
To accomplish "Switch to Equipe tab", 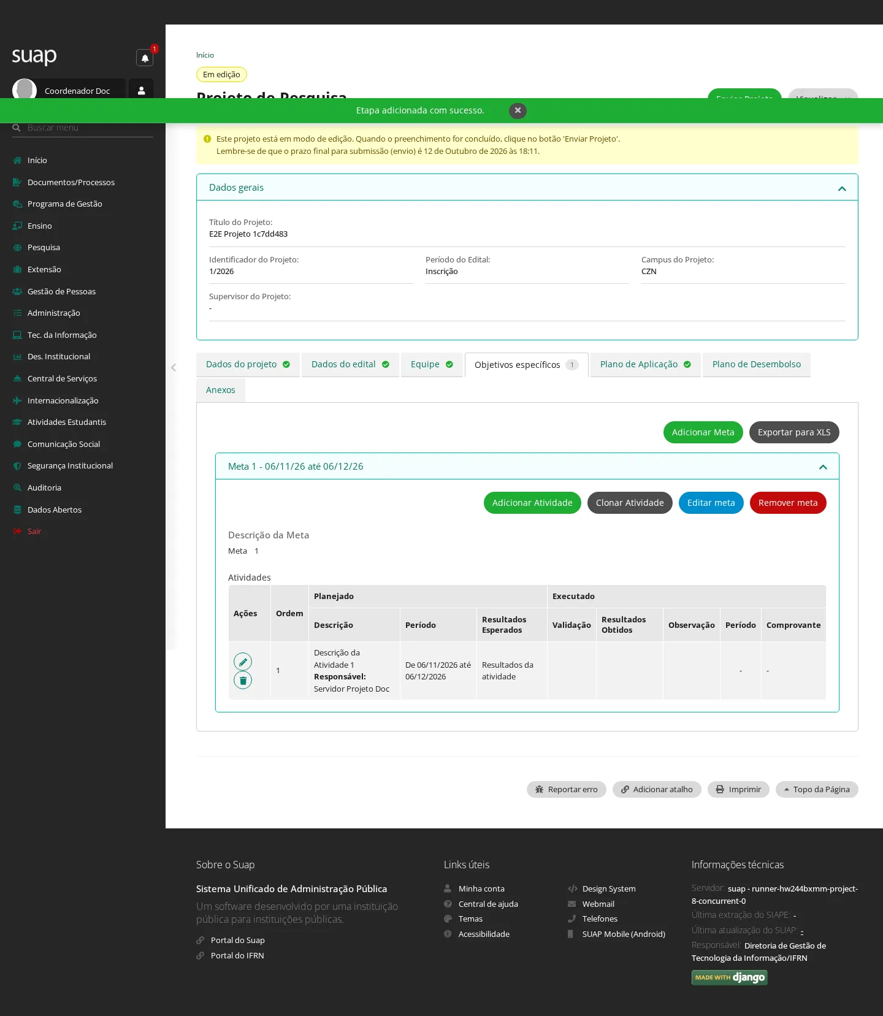I will tap(432, 364).
